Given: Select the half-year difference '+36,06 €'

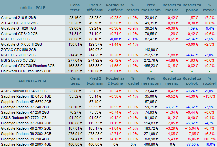Looking at the screenshot, I should click(x=192, y=139).
